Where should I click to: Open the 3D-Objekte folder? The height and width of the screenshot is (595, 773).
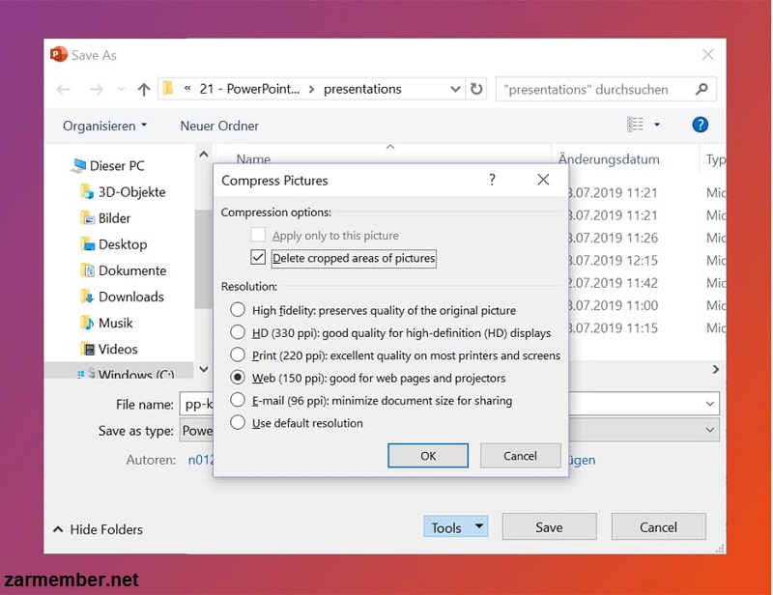coord(123,192)
